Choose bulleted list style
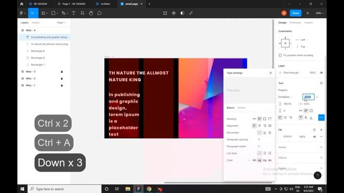344x193 pixels. [264, 153]
